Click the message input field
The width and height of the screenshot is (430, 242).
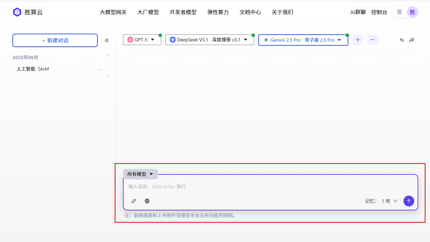[270, 187]
